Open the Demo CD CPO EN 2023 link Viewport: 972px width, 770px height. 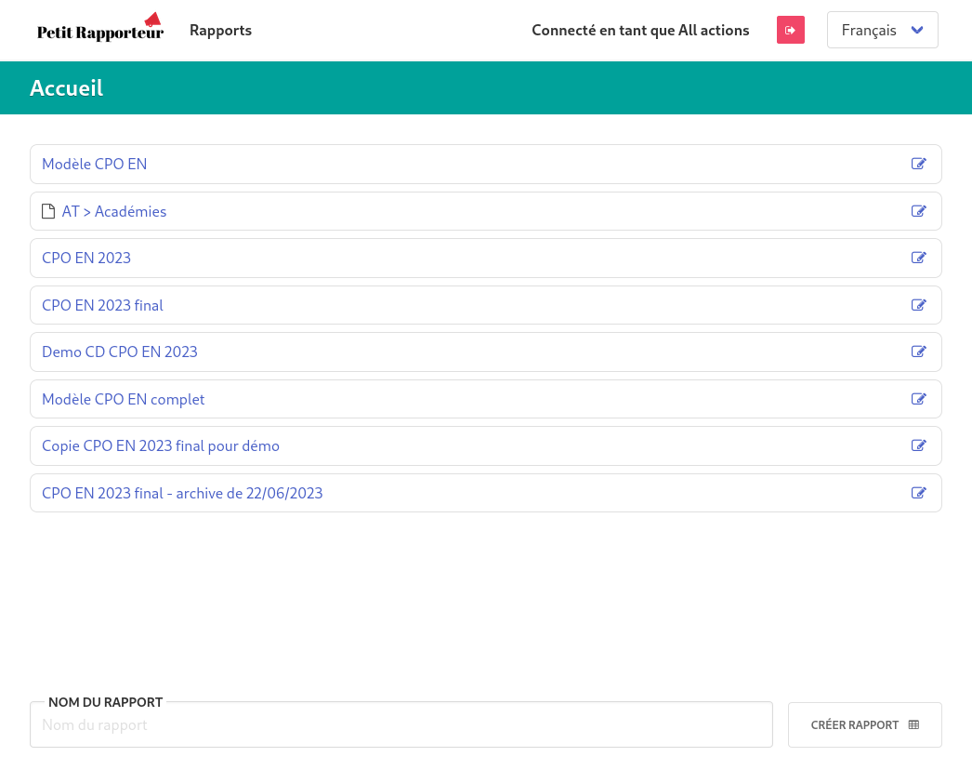tap(120, 352)
